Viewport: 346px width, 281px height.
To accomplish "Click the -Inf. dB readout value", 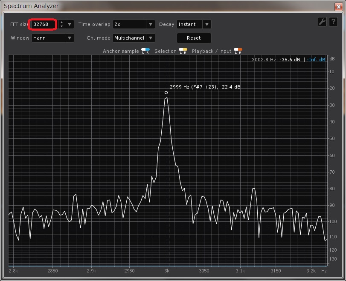I will click(x=316, y=60).
